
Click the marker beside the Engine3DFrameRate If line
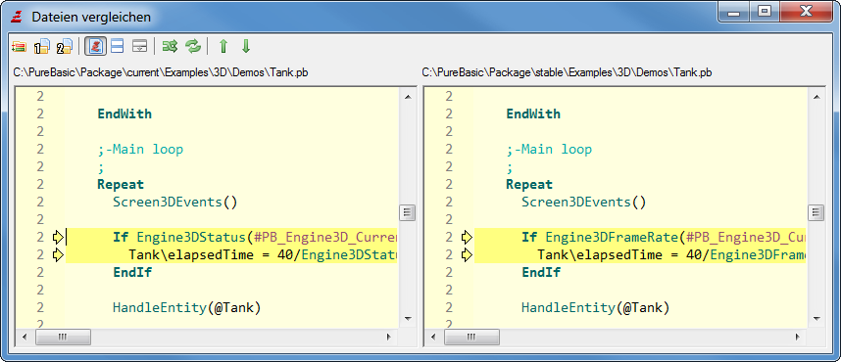pos(467,237)
